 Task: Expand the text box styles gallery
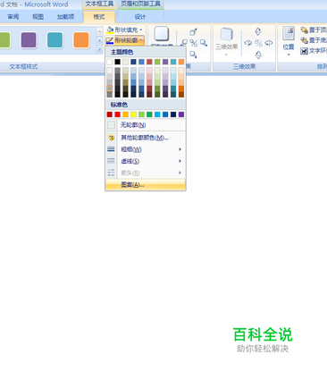(x=99, y=49)
